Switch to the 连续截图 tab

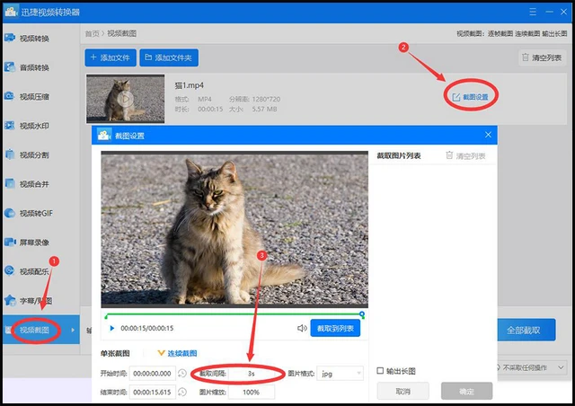click(x=178, y=353)
